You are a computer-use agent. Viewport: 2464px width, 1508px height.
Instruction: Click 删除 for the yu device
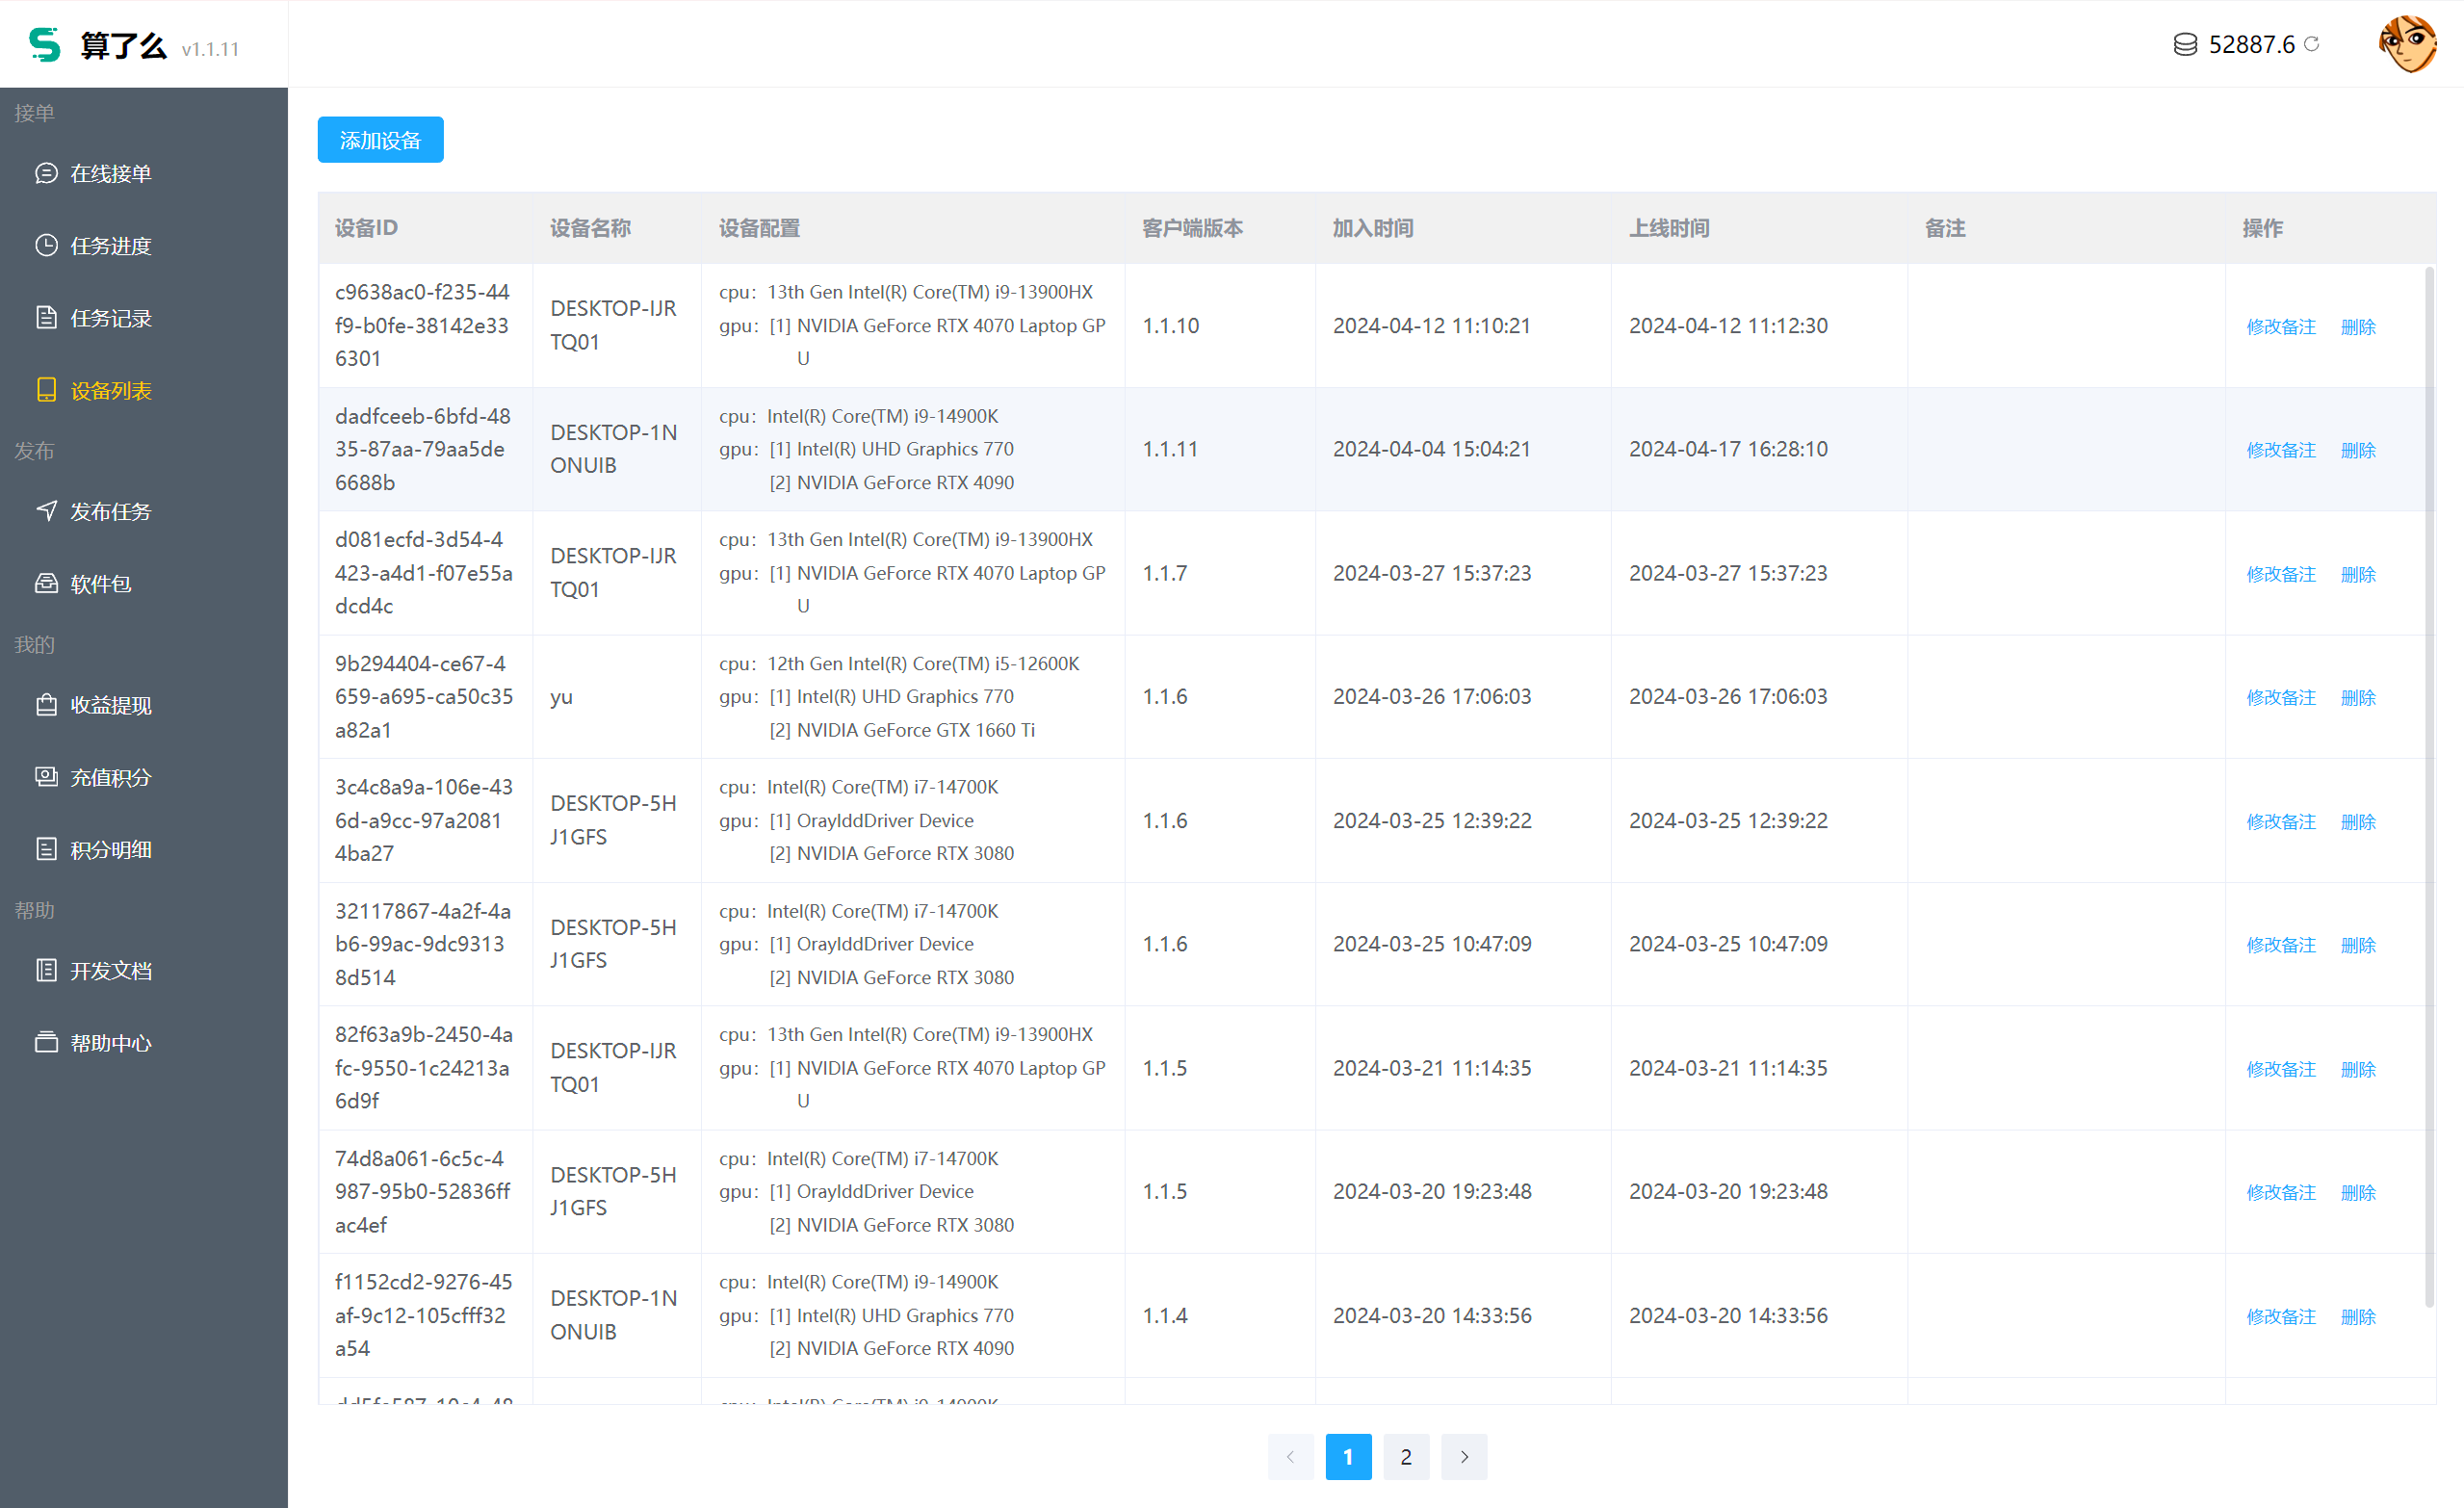(x=2358, y=697)
